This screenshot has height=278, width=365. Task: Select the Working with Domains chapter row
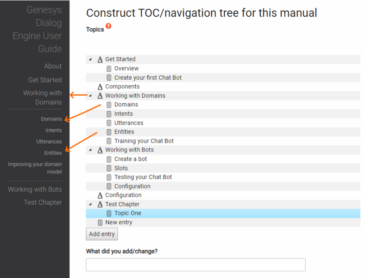[x=223, y=96]
